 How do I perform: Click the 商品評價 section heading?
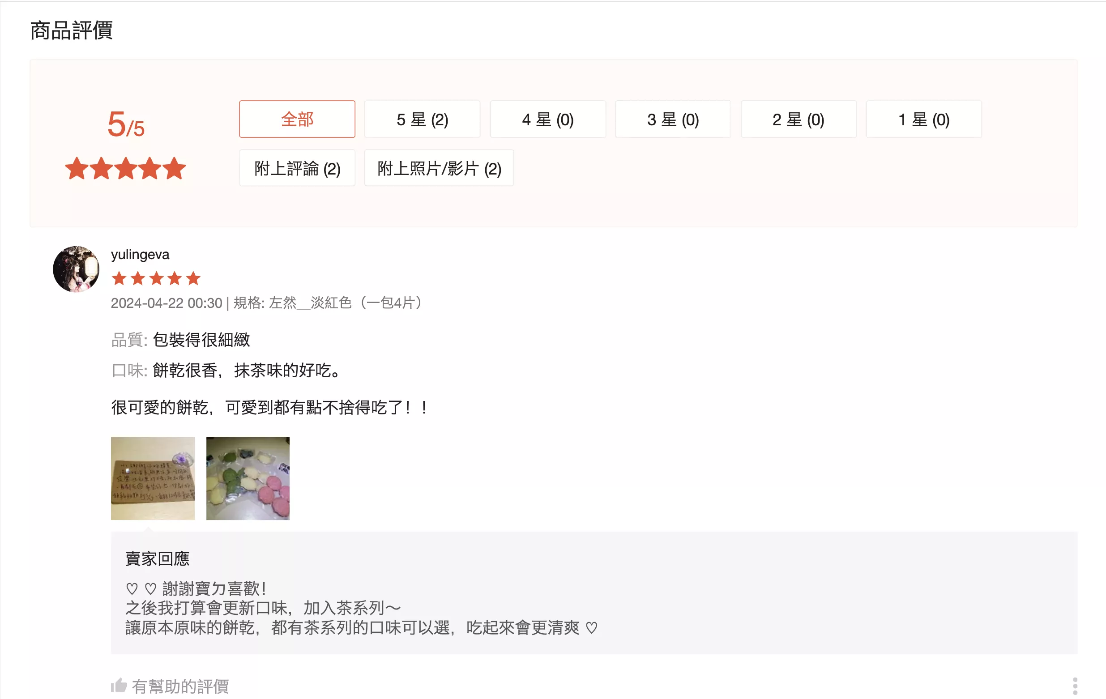point(72,30)
